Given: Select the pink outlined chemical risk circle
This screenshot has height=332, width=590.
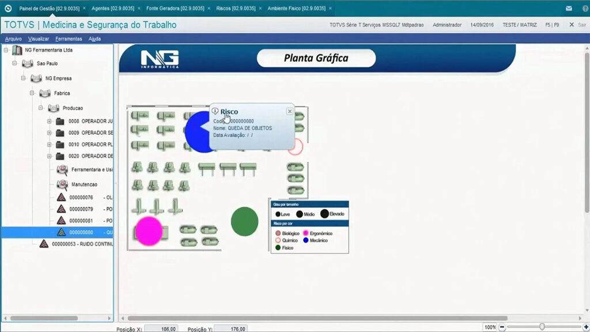Looking at the screenshot, I should coord(296,147).
